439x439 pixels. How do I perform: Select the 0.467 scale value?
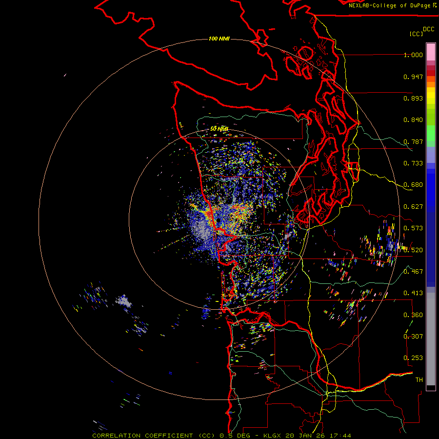[413, 272]
